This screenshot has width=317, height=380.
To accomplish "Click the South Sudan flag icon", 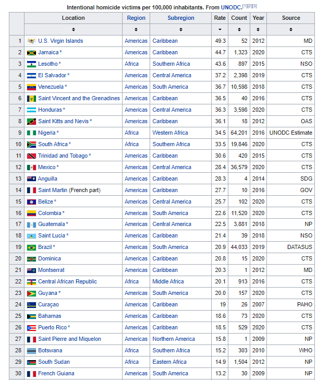I will 31,362.
